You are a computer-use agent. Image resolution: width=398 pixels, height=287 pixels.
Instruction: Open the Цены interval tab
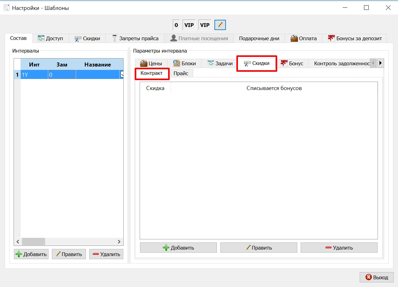pyautogui.click(x=151, y=63)
